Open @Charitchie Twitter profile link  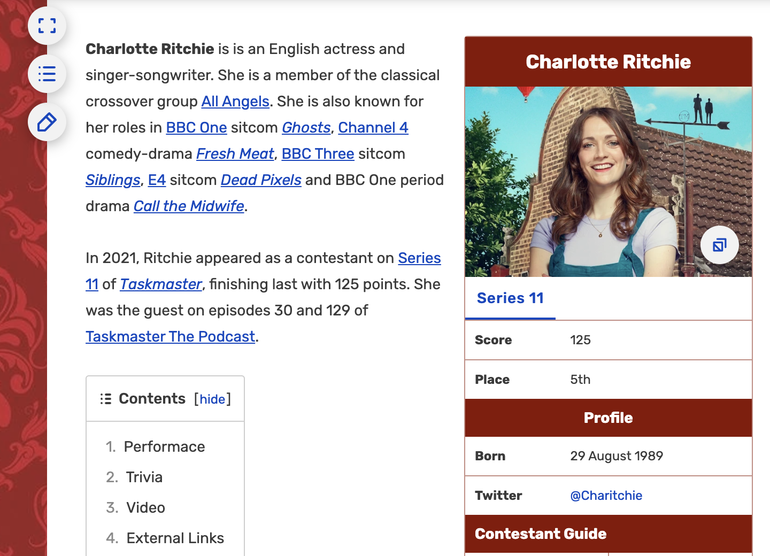coord(606,496)
